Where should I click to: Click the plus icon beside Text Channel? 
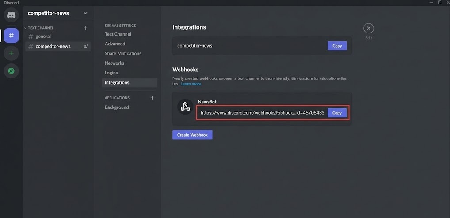pos(85,28)
